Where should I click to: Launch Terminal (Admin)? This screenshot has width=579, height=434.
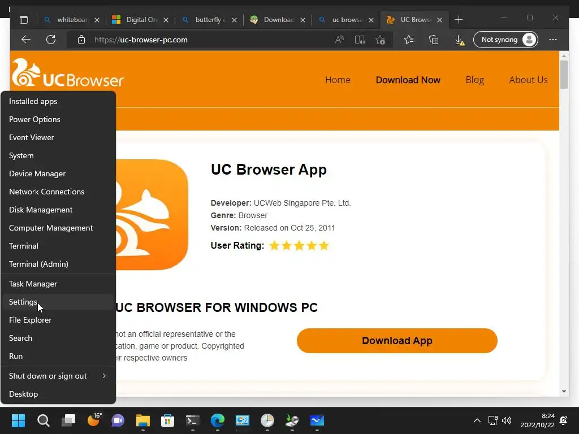(58, 264)
